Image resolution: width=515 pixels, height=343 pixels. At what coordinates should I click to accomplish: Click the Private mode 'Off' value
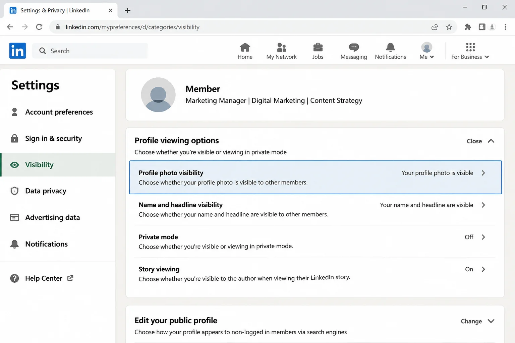pos(469,237)
